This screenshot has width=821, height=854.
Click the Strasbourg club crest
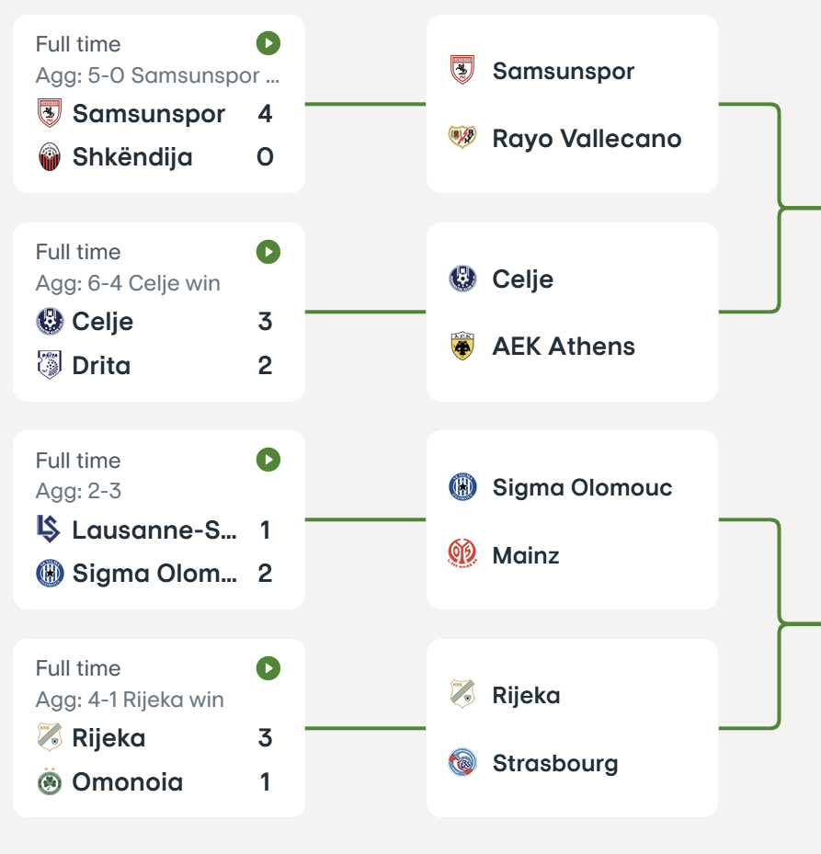(462, 763)
